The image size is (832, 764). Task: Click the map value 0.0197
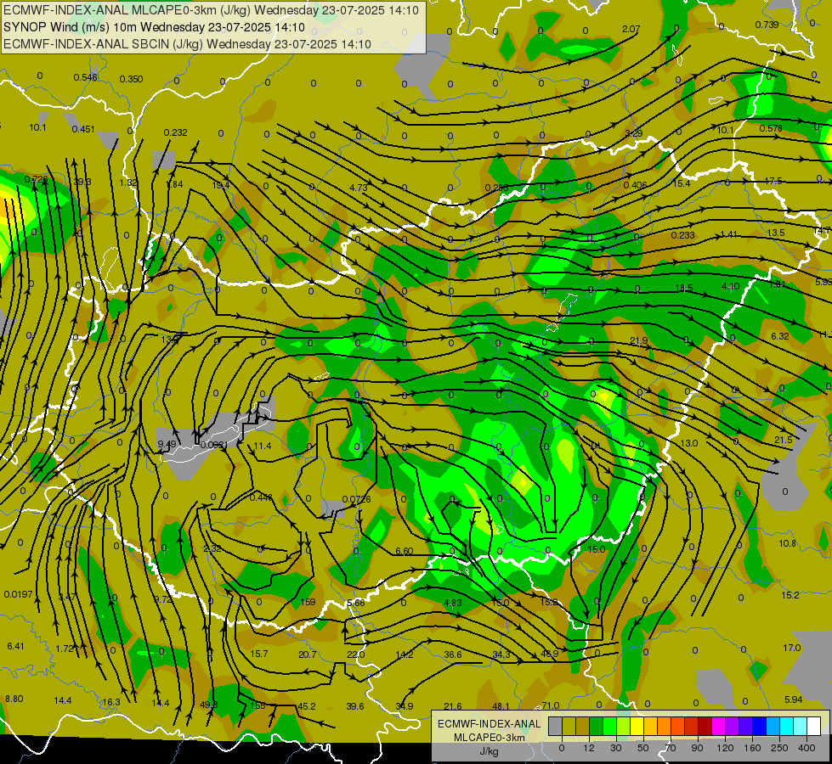tap(18, 594)
